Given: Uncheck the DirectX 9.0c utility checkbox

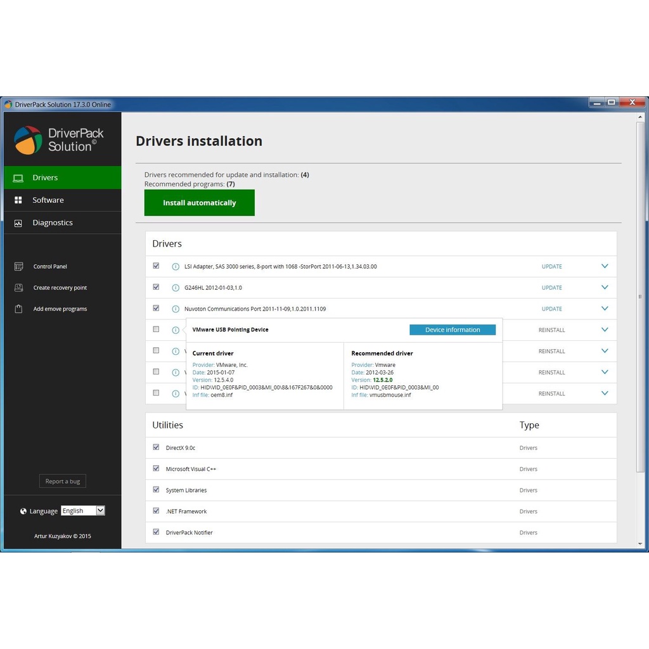Looking at the screenshot, I should pyautogui.click(x=156, y=447).
